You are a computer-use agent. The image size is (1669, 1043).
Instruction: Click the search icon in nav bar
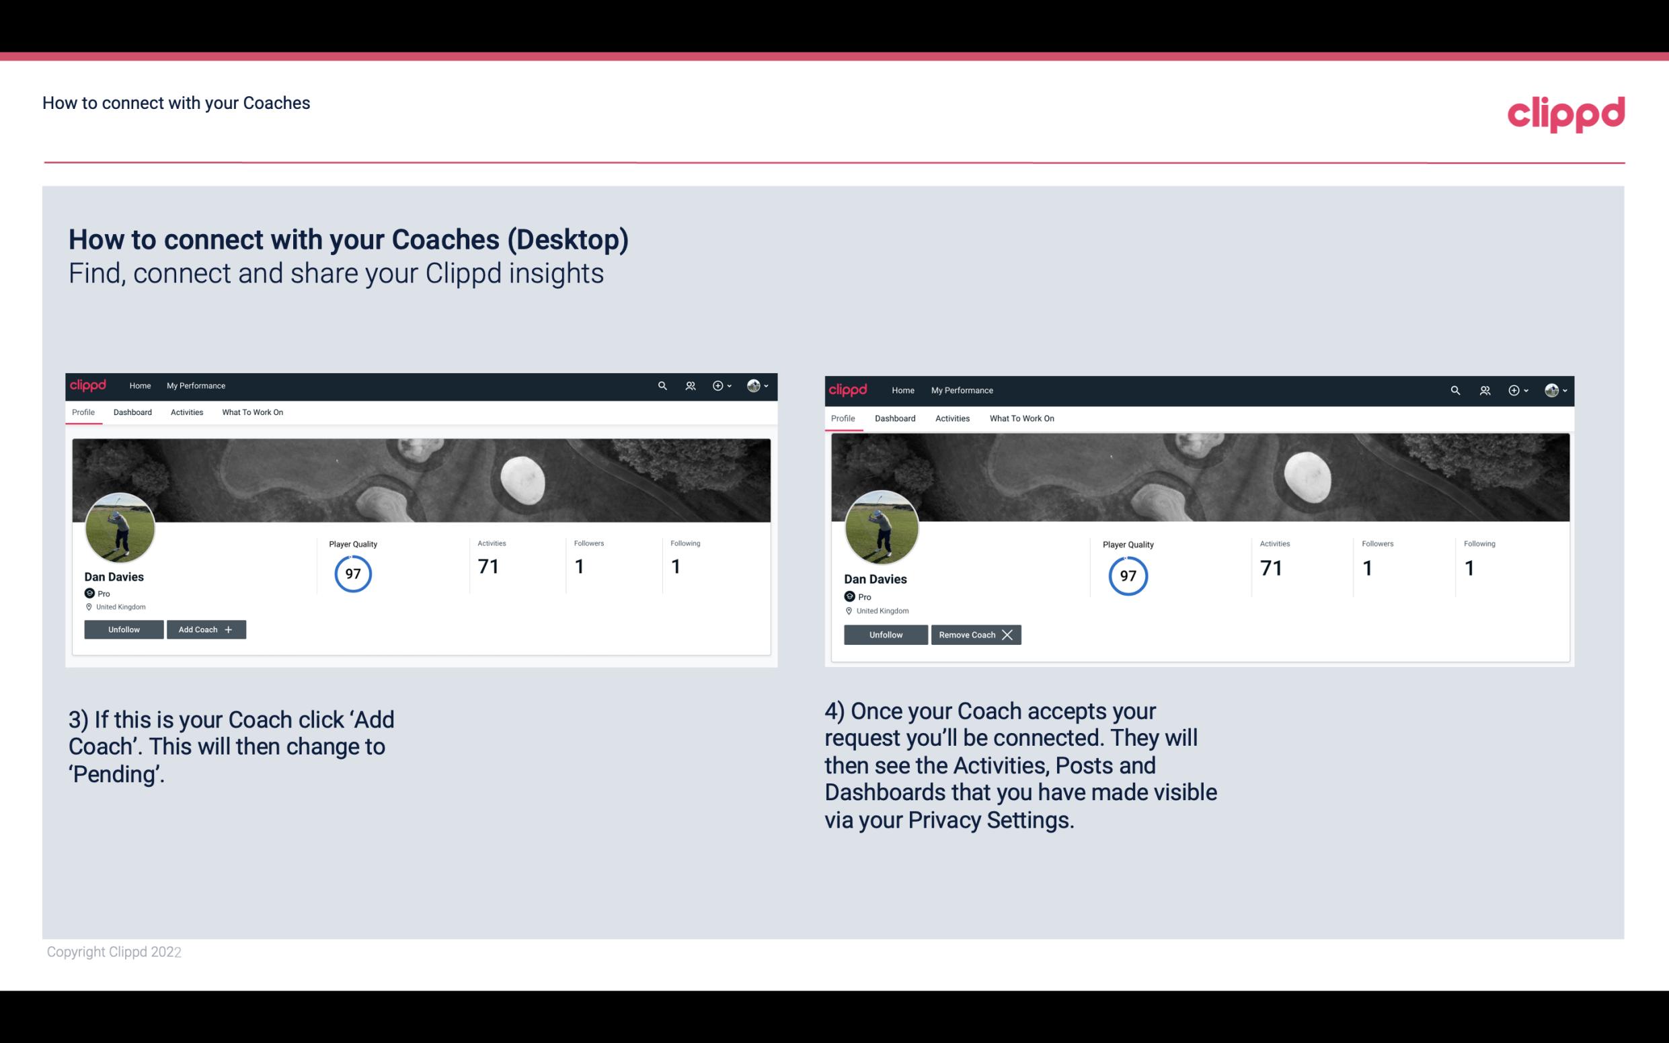pyautogui.click(x=662, y=385)
